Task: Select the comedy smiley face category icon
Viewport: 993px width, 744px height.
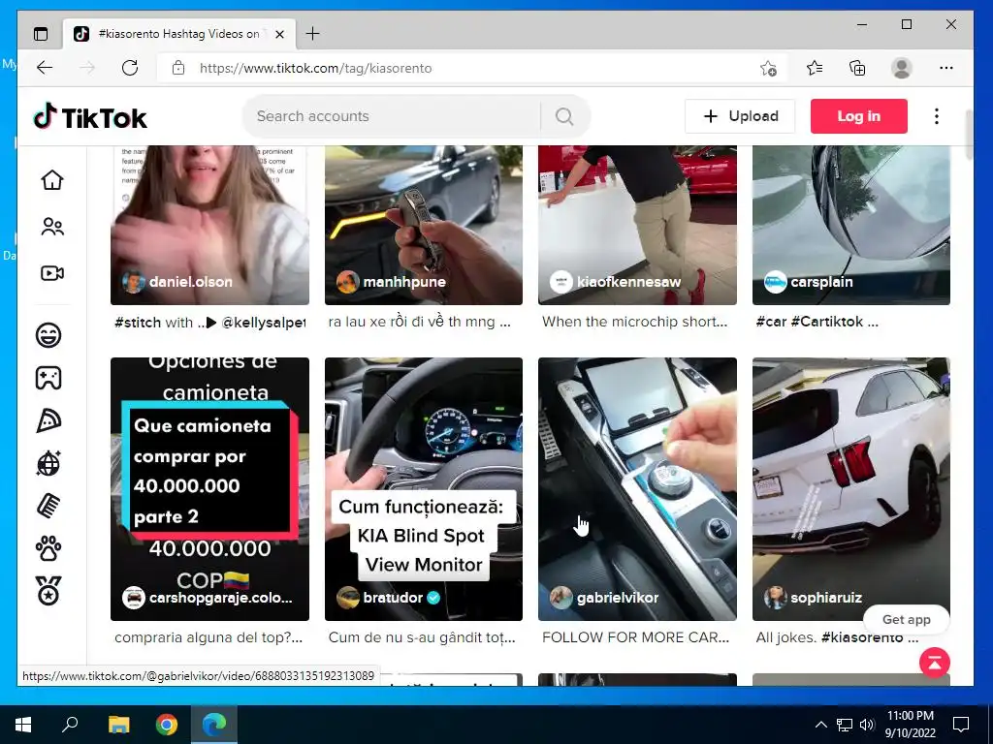Action: pos(48,334)
